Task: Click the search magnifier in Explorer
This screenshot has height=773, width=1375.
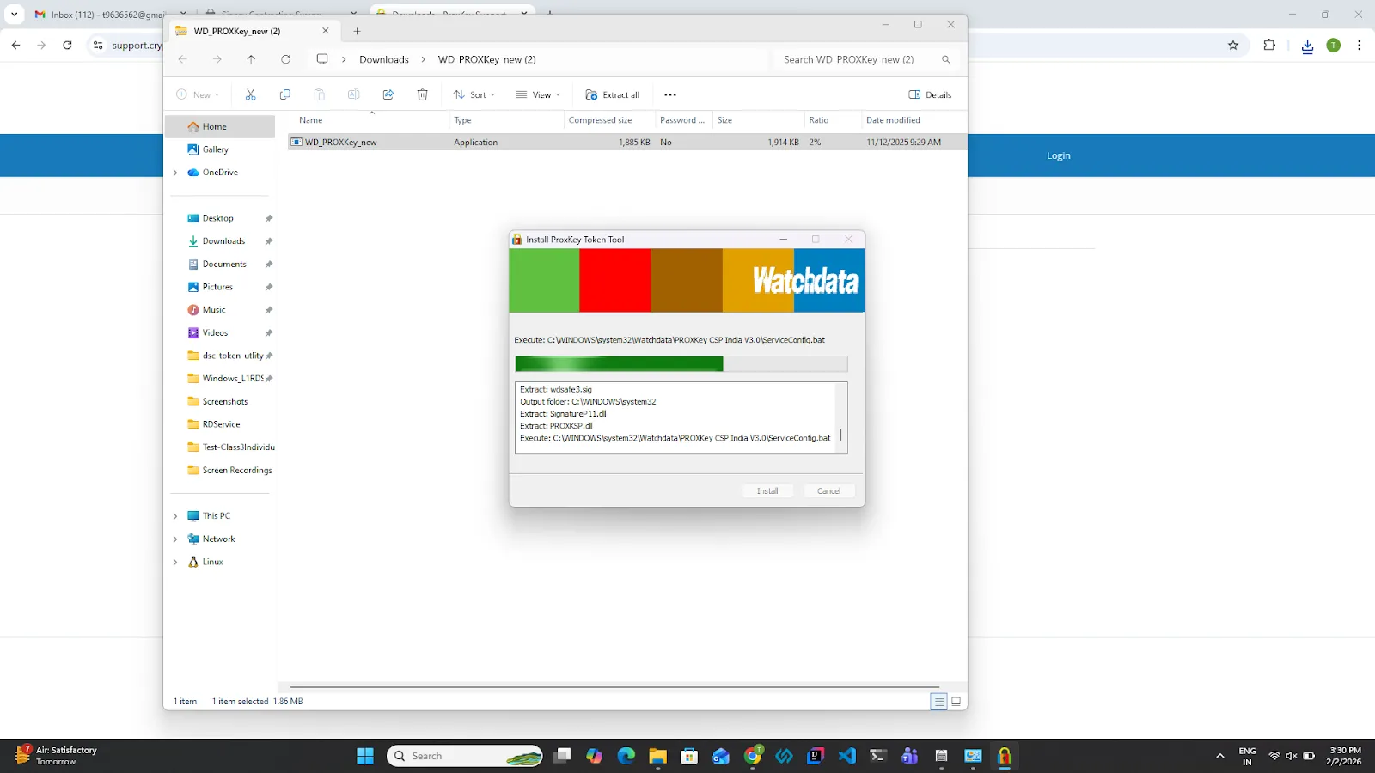Action: click(x=945, y=59)
